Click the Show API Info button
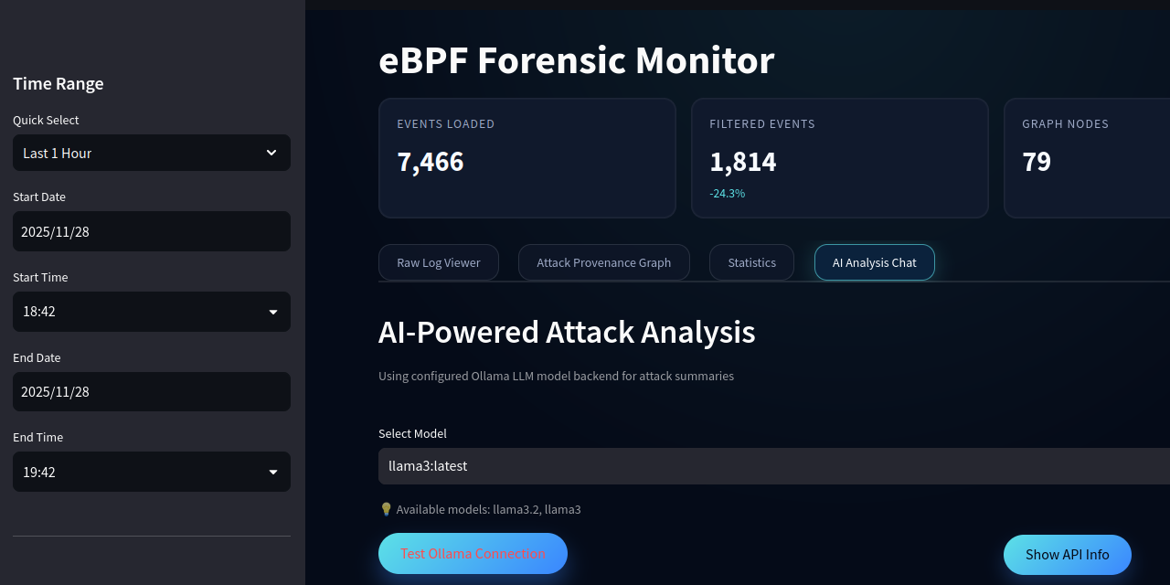The image size is (1170, 585). [1067, 555]
